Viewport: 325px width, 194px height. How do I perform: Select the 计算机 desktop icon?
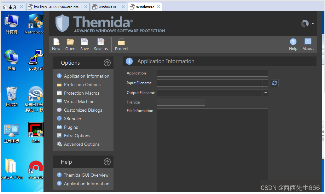[12, 24]
